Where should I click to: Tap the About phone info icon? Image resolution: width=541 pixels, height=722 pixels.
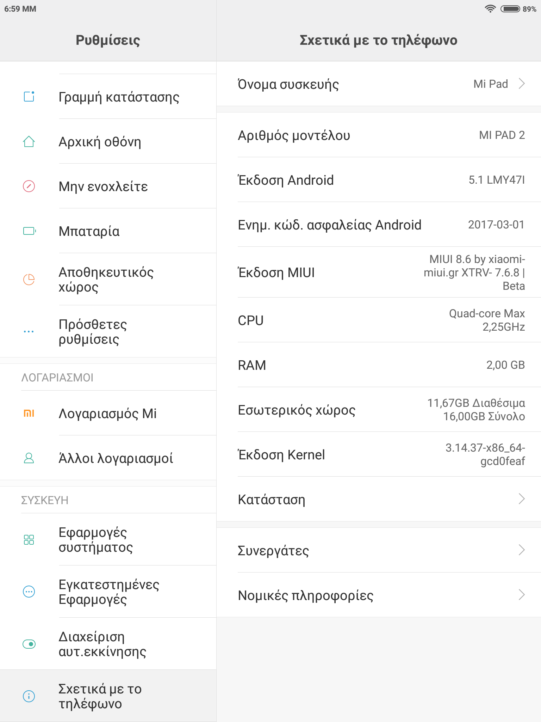(x=29, y=696)
